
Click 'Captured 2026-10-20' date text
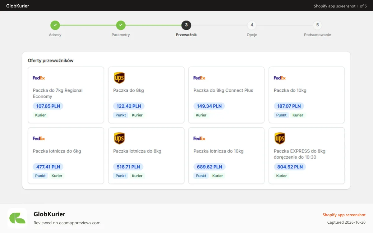pos(346,222)
